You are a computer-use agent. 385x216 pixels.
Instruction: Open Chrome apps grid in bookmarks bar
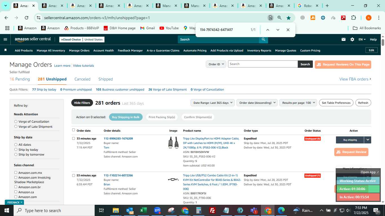7,28
